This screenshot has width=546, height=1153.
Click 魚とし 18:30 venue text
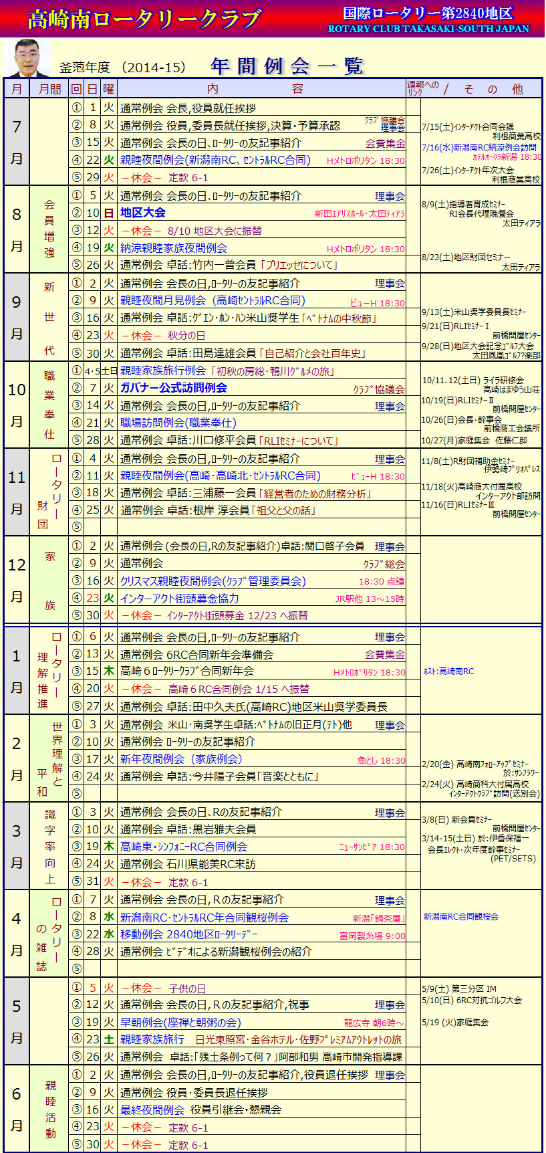382,760
